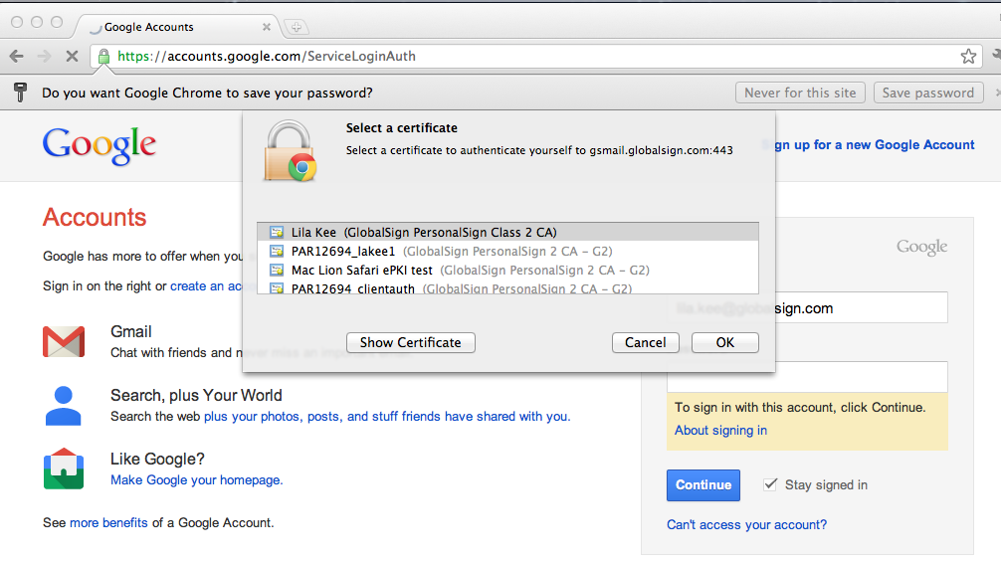Image resolution: width=1001 pixels, height=561 pixels.
Task: Open Chrome wrench menu icon
Action: tap(996, 57)
